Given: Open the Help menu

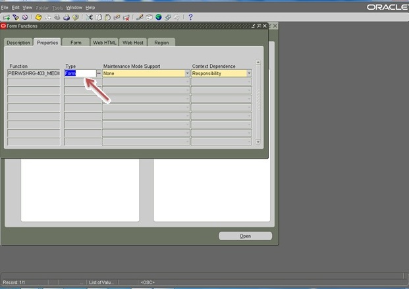Looking at the screenshot, I should coord(90,7).
